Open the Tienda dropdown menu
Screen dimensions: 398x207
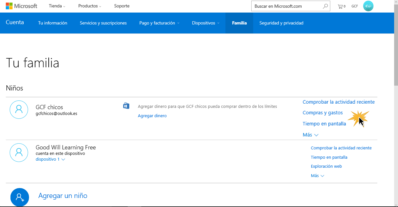click(x=57, y=6)
